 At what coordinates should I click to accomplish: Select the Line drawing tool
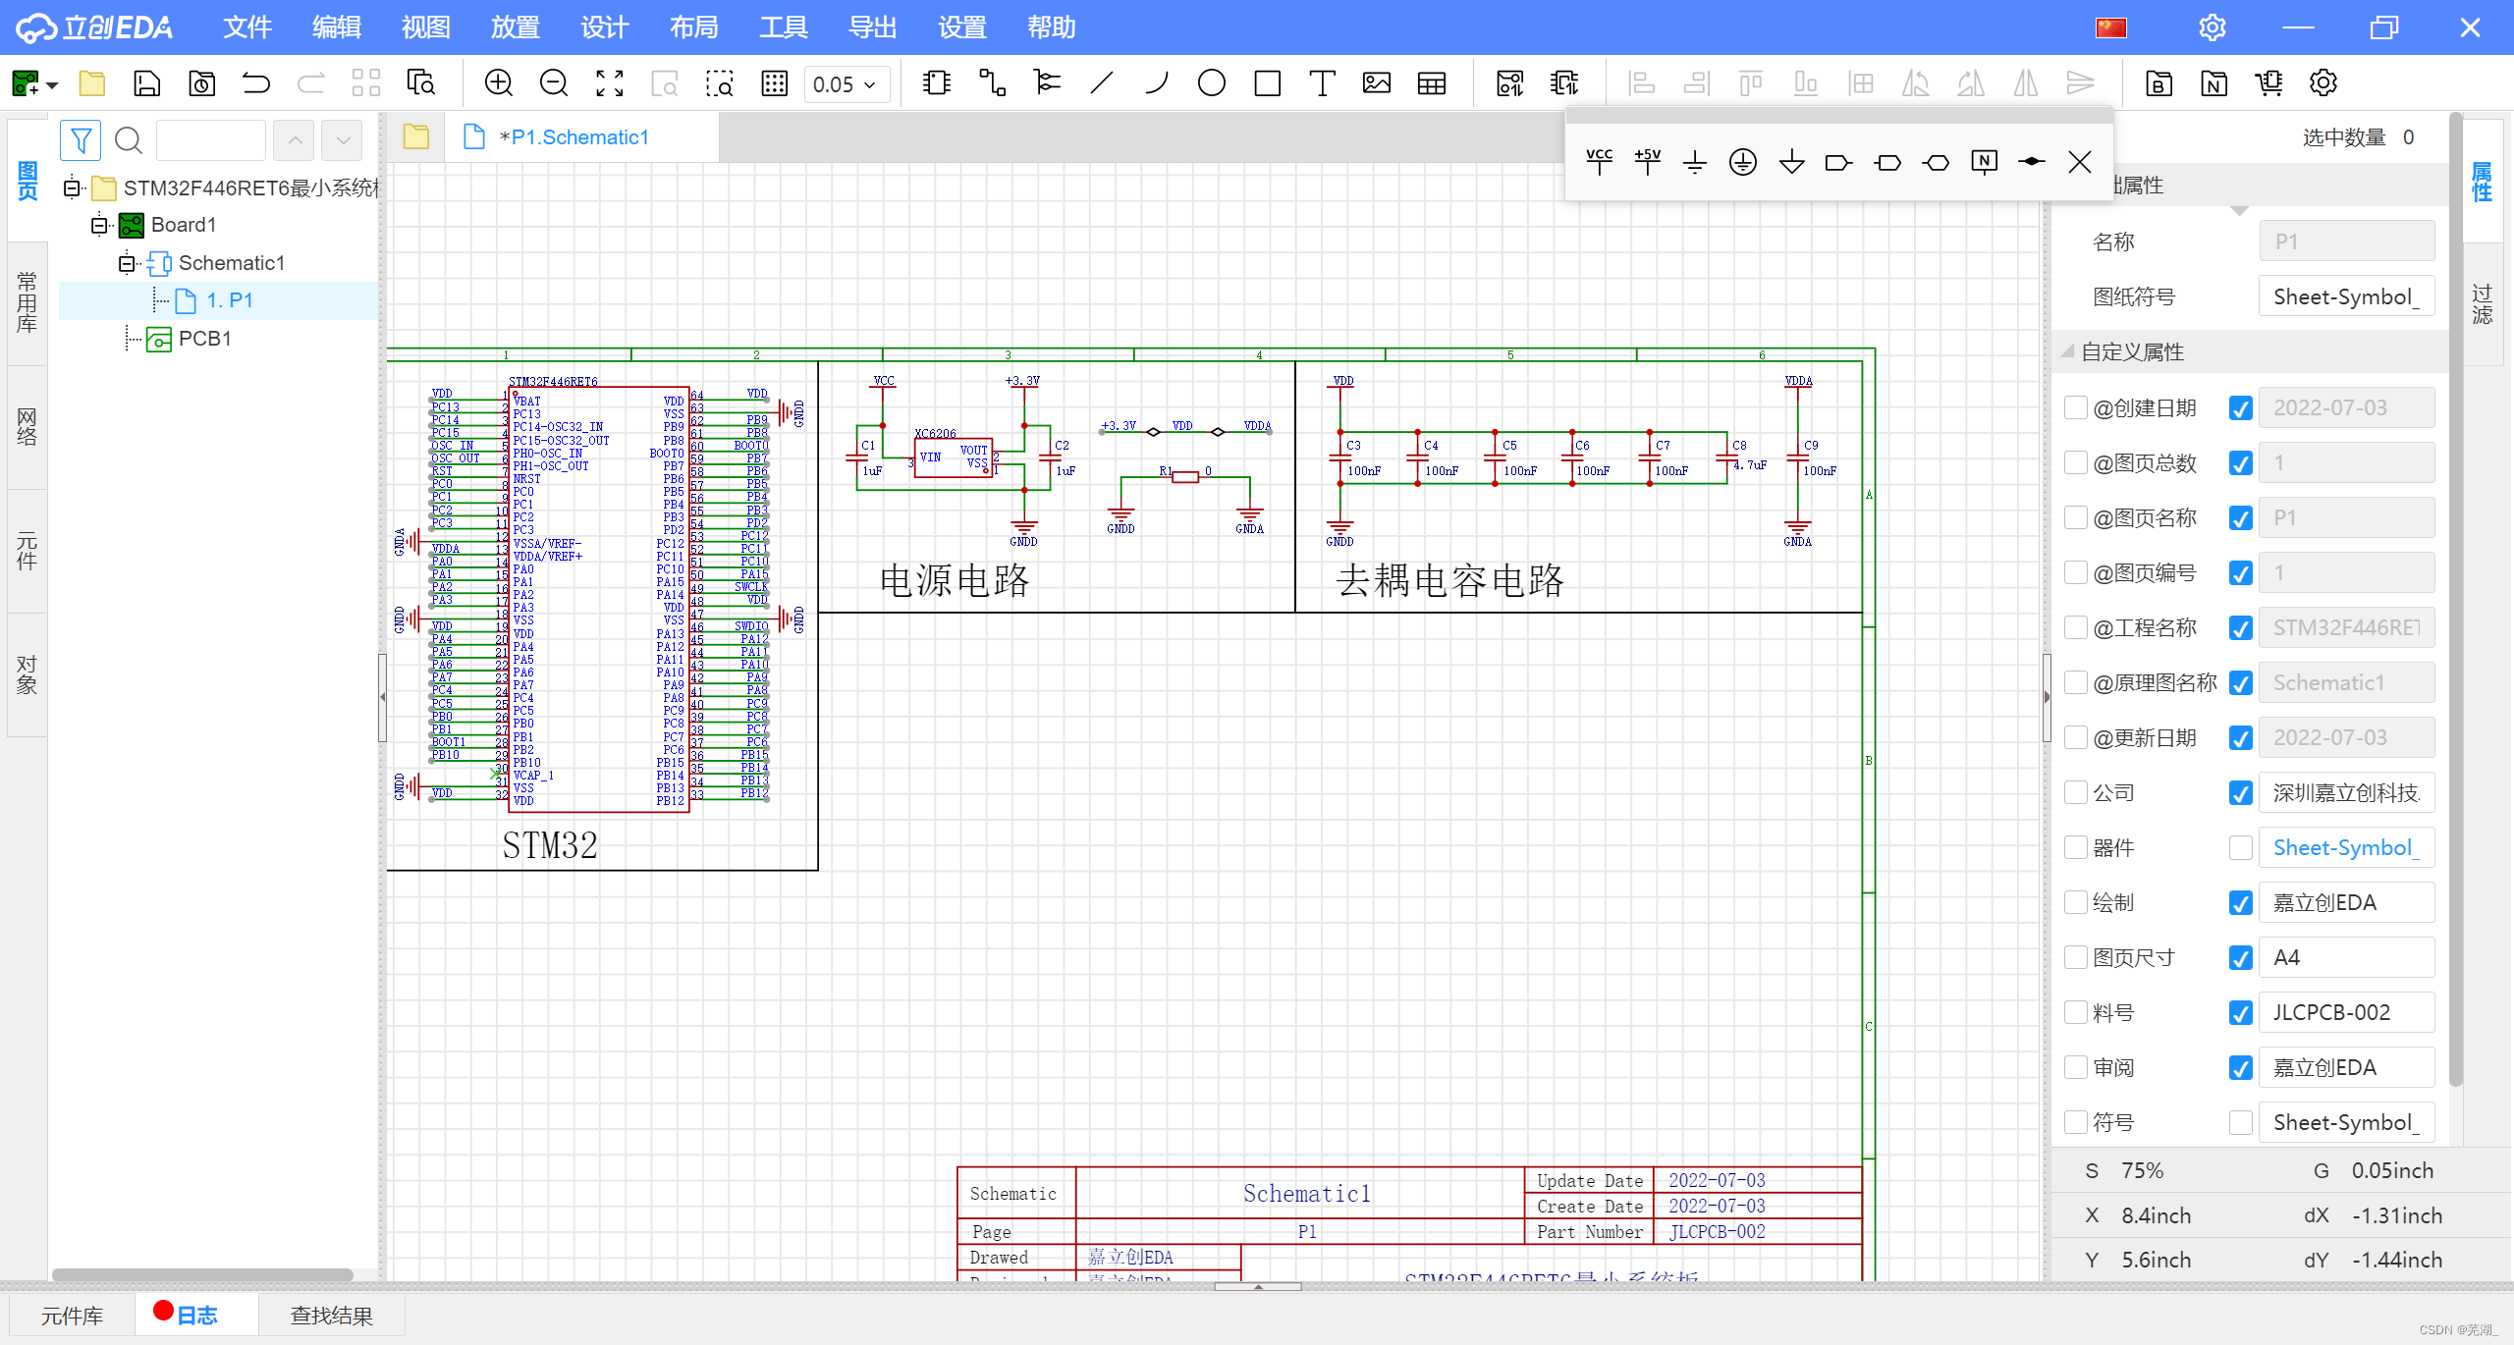click(1102, 83)
